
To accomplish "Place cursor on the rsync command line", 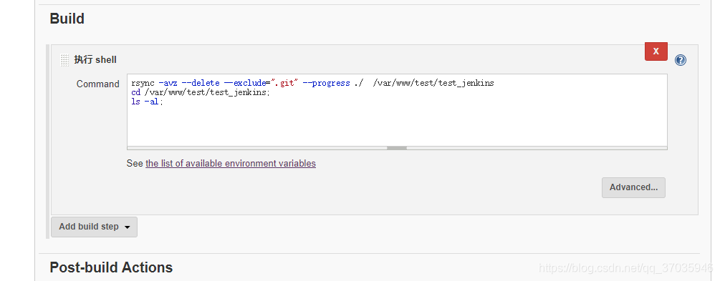I will pos(312,83).
